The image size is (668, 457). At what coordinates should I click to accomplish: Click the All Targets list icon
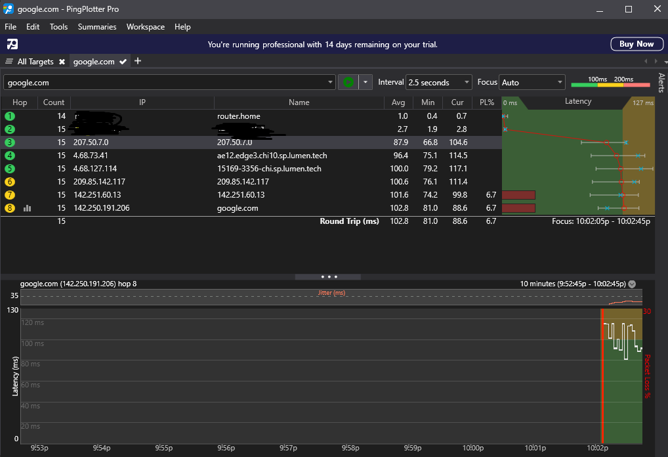[x=9, y=62]
